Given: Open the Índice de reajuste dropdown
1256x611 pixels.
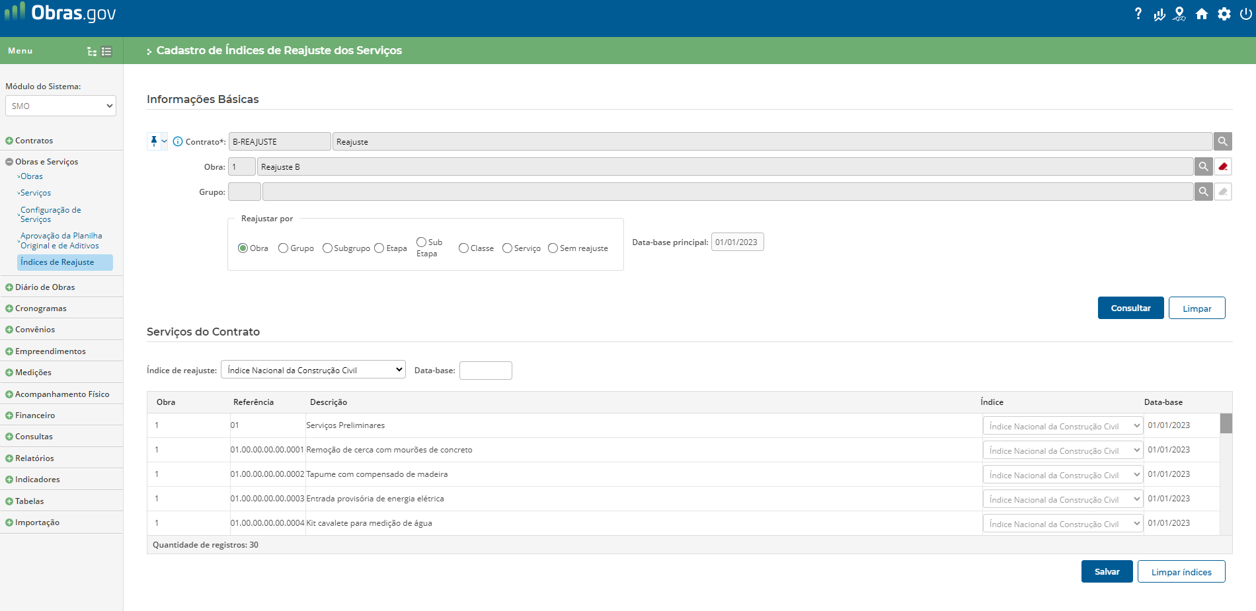Looking at the screenshot, I should pyautogui.click(x=313, y=370).
